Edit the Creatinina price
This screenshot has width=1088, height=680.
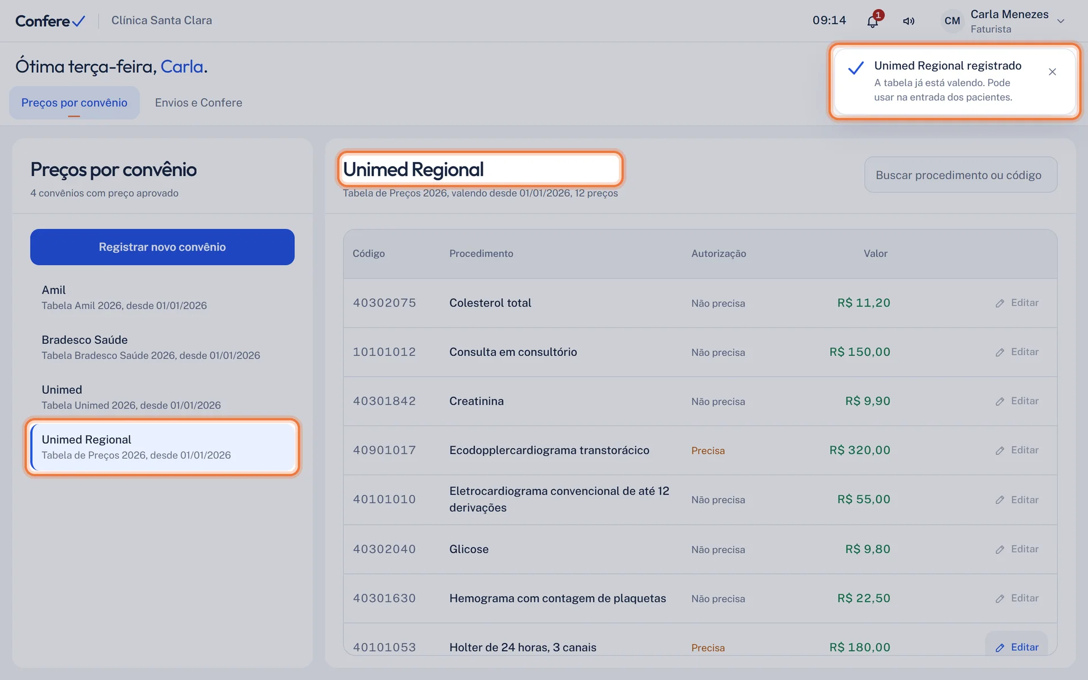(x=1017, y=401)
